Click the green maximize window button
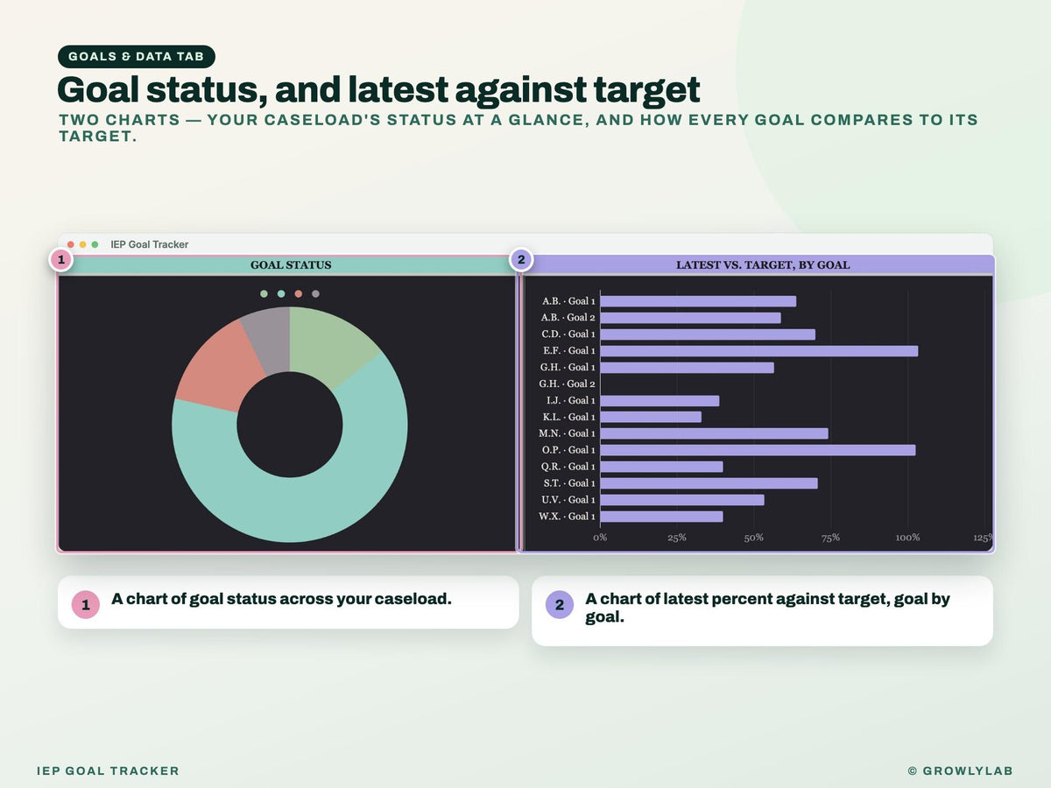1051x788 pixels. coord(95,244)
